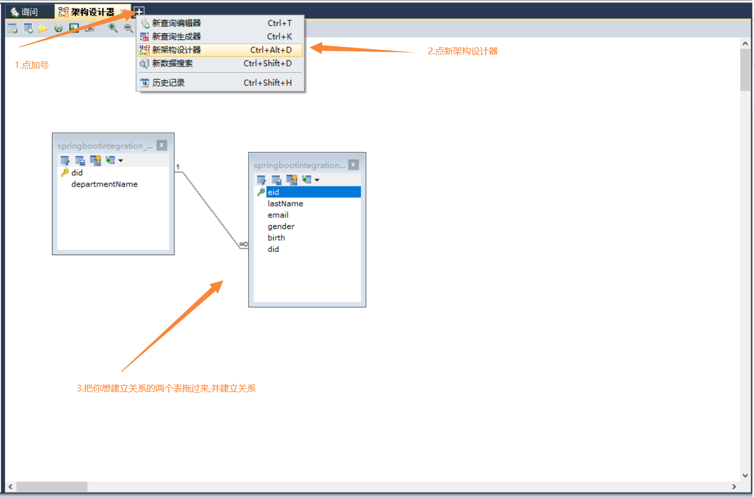The width and height of the screenshot is (754, 497).
Task: Choose 新查询生成器 menu item
Action: point(220,36)
